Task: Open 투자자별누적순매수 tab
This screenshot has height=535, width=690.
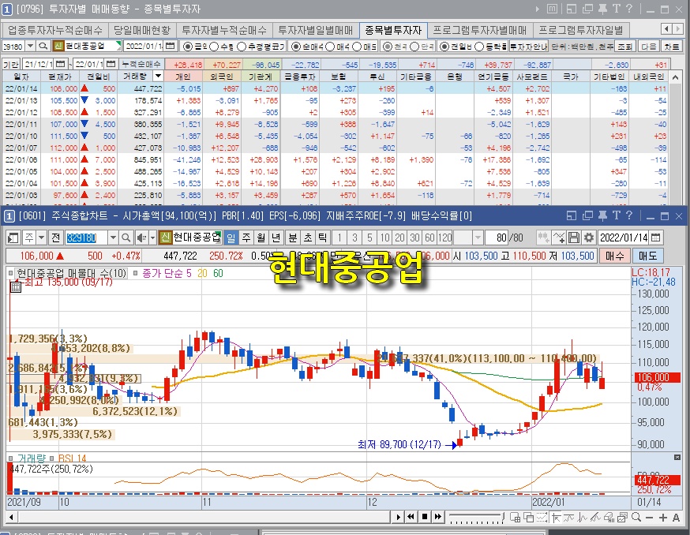Action: [x=224, y=30]
